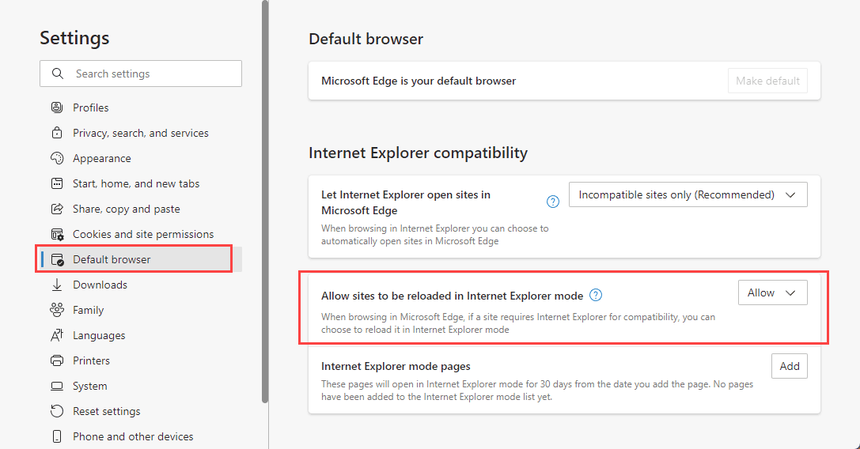This screenshot has width=860, height=449.
Task: Click 'Microsoft Edge is your default browser' text
Action: click(x=419, y=81)
